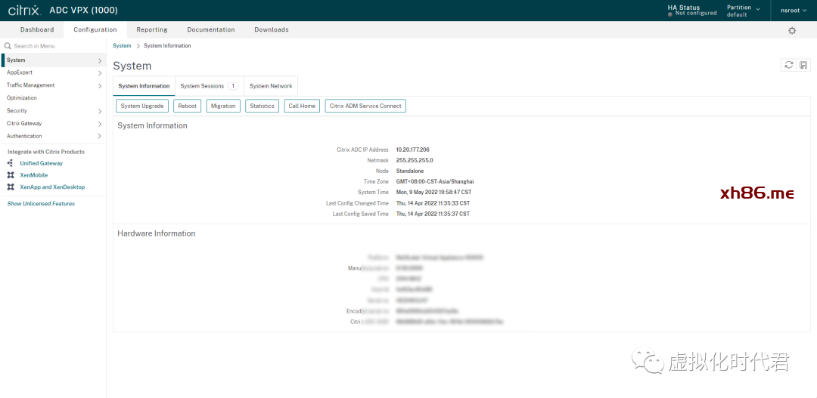Select Authentication in the sidebar
Viewport: 817px width, 398px height.
[x=53, y=136]
